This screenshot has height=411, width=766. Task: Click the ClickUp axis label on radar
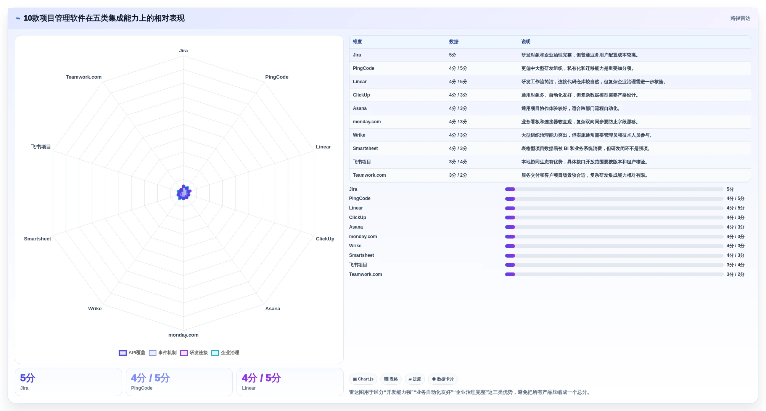[325, 239]
